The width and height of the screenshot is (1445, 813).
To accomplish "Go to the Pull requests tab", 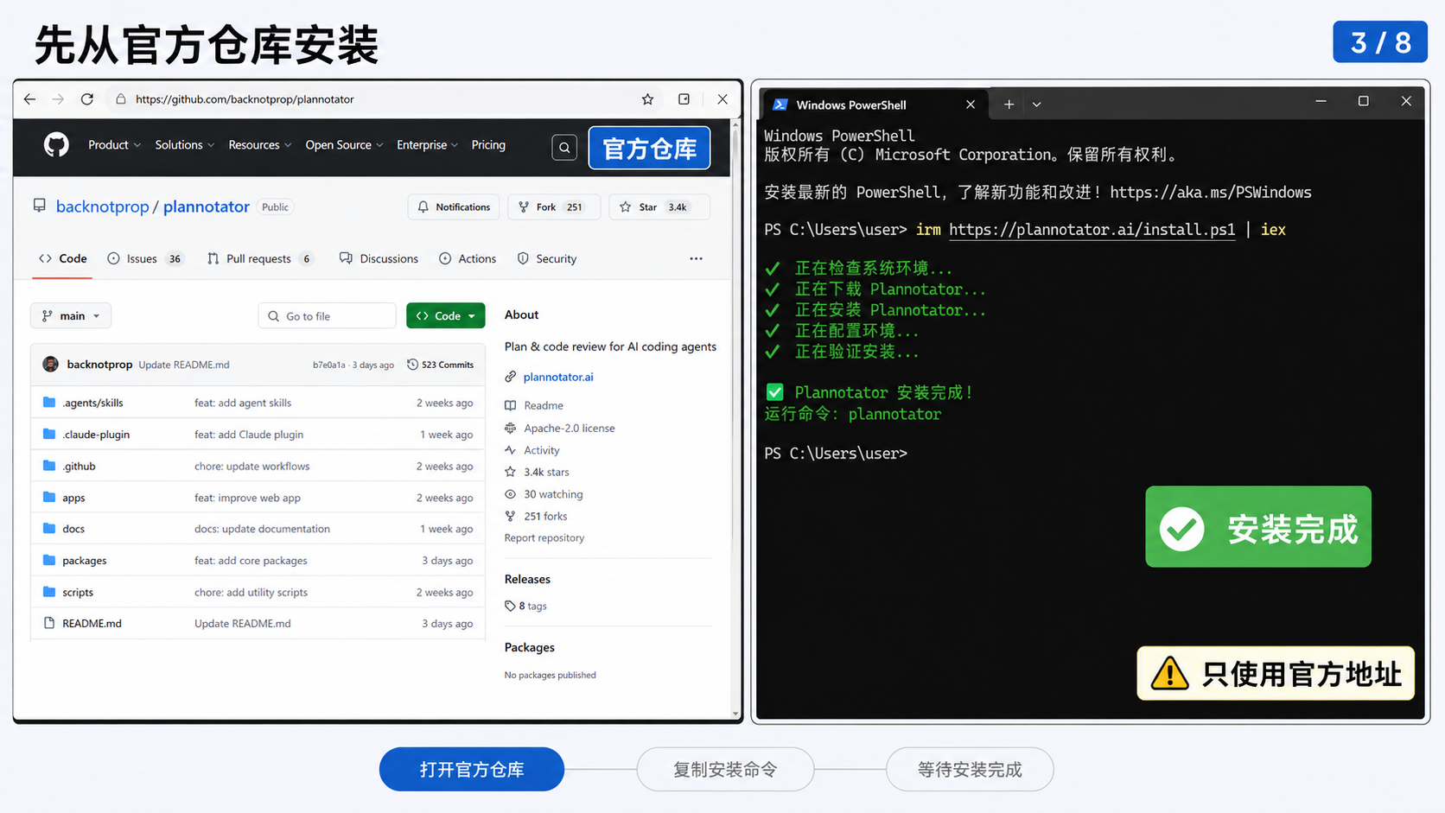I will 260,258.
